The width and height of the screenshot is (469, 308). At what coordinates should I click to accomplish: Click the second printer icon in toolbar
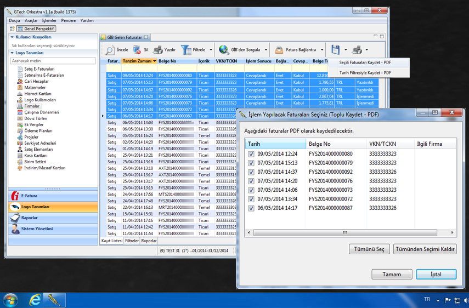point(357,50)
